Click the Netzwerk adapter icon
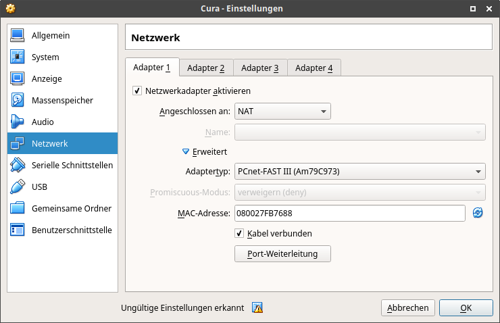This screenshot has width=500, height=323. (17, 143)
